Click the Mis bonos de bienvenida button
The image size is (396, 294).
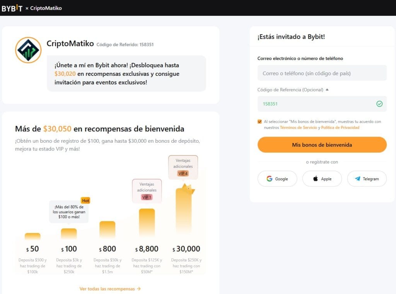coord(322,145)
